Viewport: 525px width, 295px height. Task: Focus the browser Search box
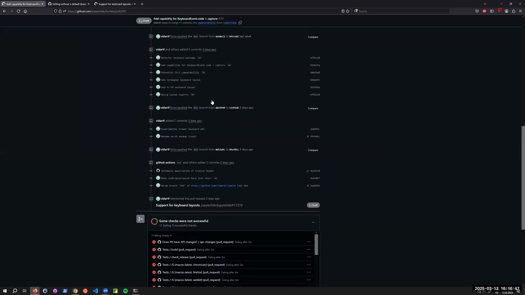pos(402,11)
